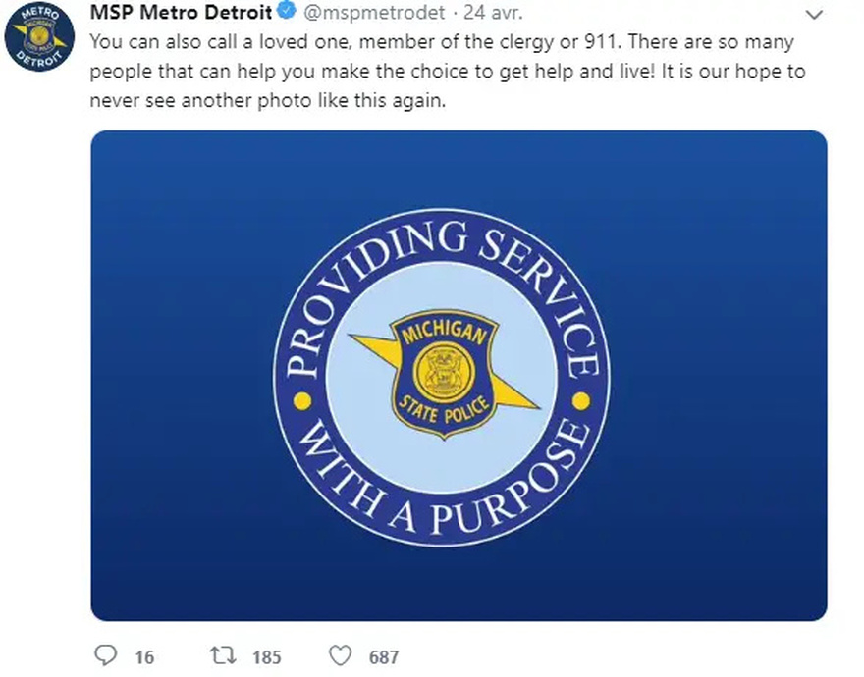Click the like count 687
The height and width of the screenshot is (677, 864).
[384, 657]
